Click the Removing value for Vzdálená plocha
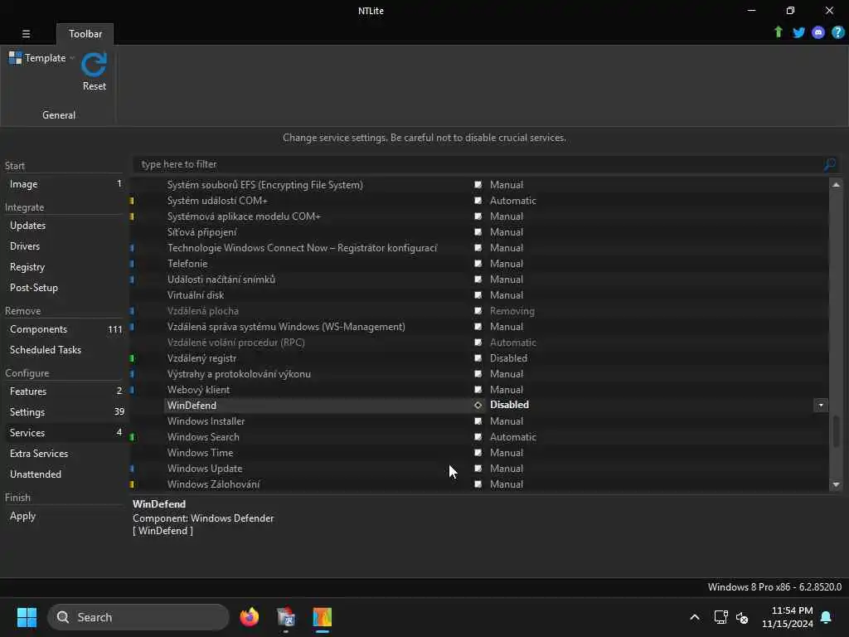849x637 pixels. pos(512,311)
